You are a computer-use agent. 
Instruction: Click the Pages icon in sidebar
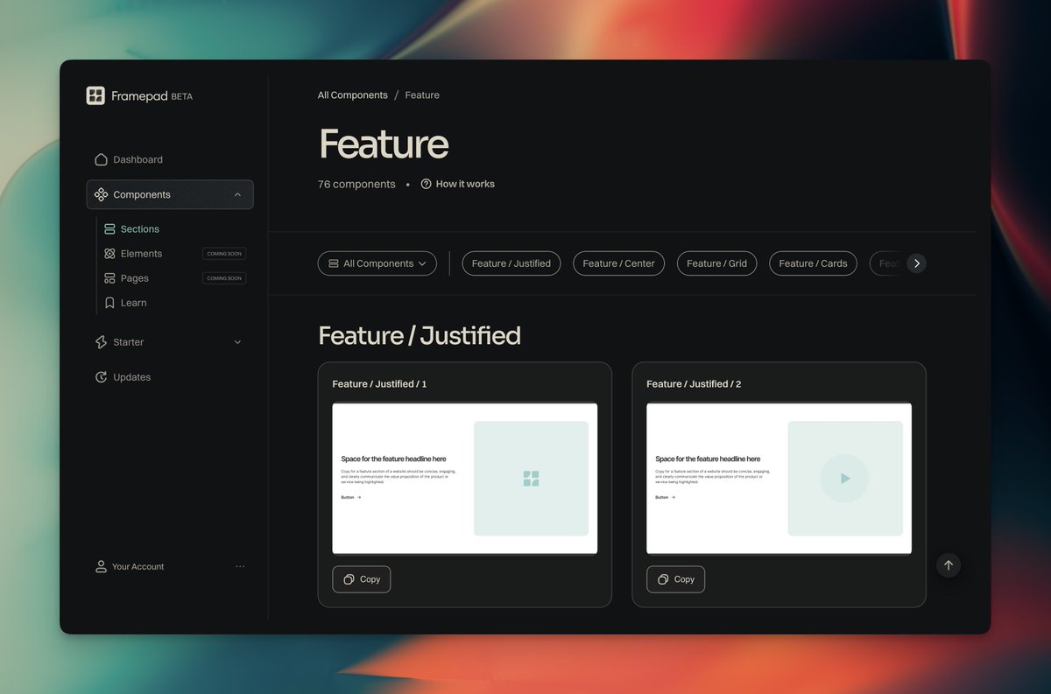109,277
